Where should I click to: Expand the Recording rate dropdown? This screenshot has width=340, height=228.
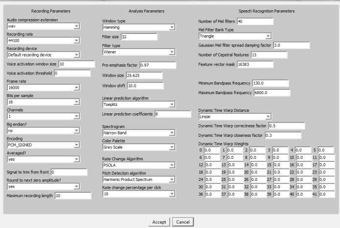click(x=43, y=41)
